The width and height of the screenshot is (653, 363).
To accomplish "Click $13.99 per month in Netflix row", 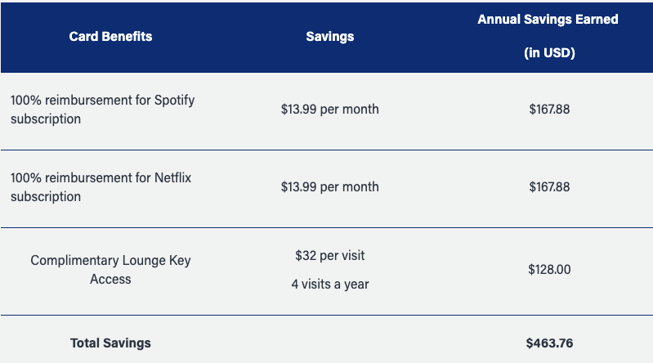I will point(329,186).
